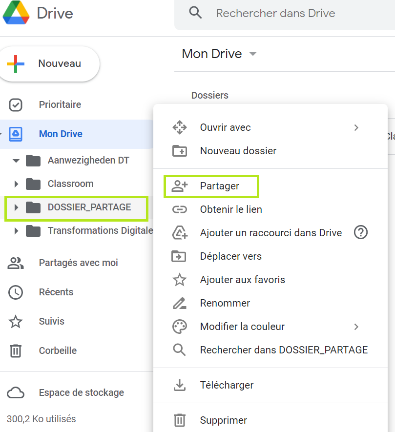Open the Mon Drive dropdown arrow
Image resolution: width=395 pixels, height=432 pixels.
[x=253, y=54]
